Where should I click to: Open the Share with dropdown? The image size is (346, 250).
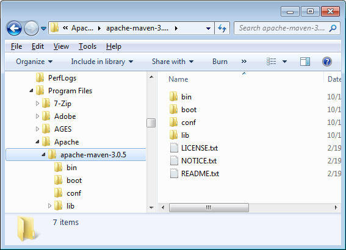pos(173,62)
